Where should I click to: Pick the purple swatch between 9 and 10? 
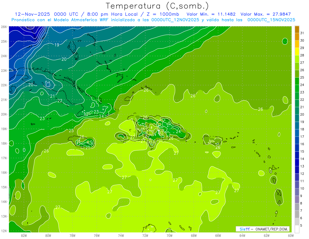pyautogui.click(x=297, y=192)
